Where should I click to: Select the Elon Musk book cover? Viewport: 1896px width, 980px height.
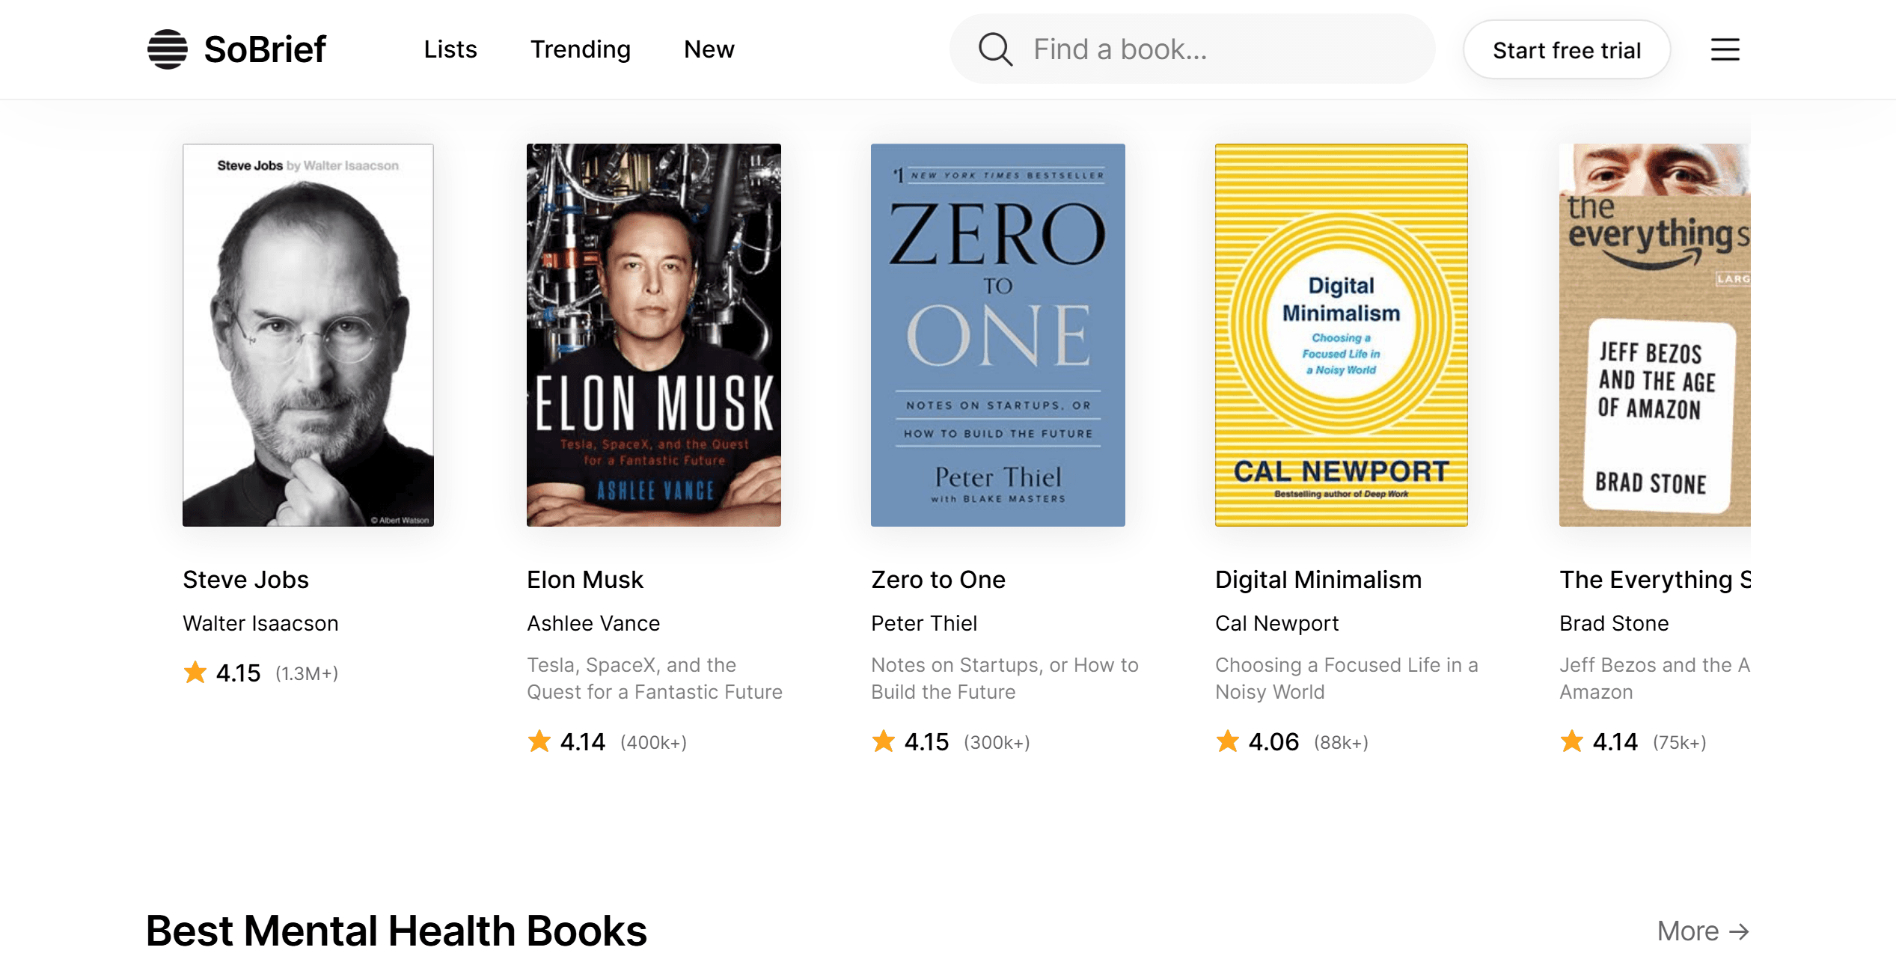click(653, 335)
